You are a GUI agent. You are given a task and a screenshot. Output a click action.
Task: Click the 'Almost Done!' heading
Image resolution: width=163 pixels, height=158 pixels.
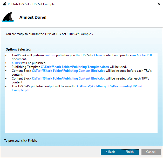pyautogui.click(x=33, y=17)
